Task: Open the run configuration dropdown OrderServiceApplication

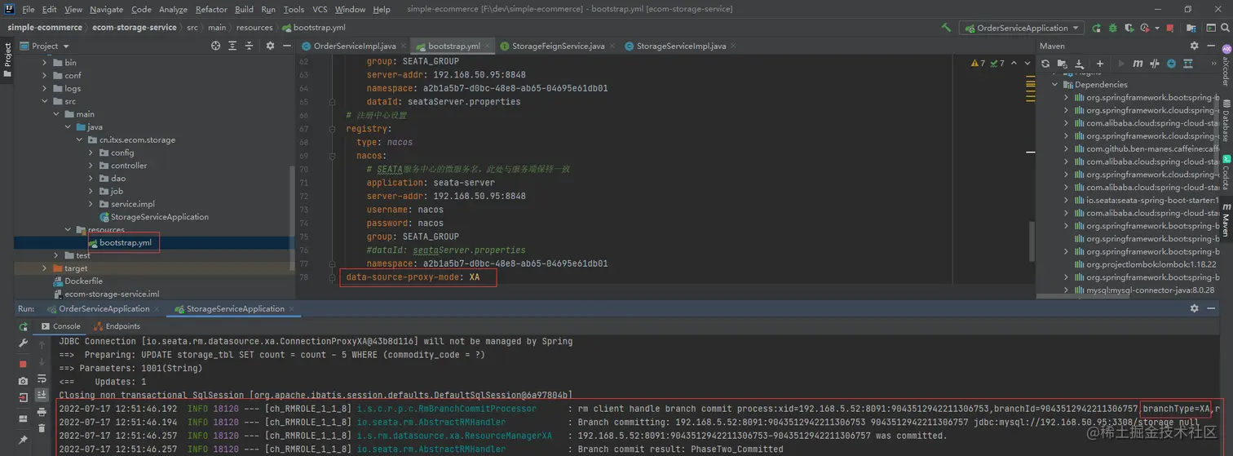Action: point(1023,28)
